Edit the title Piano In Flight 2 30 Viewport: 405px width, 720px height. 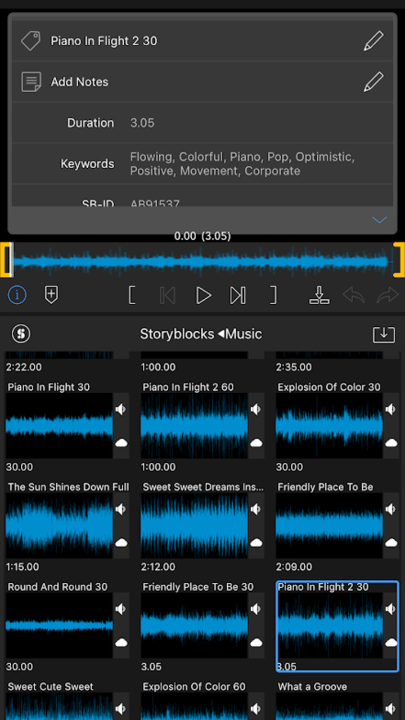pos(373,40)
